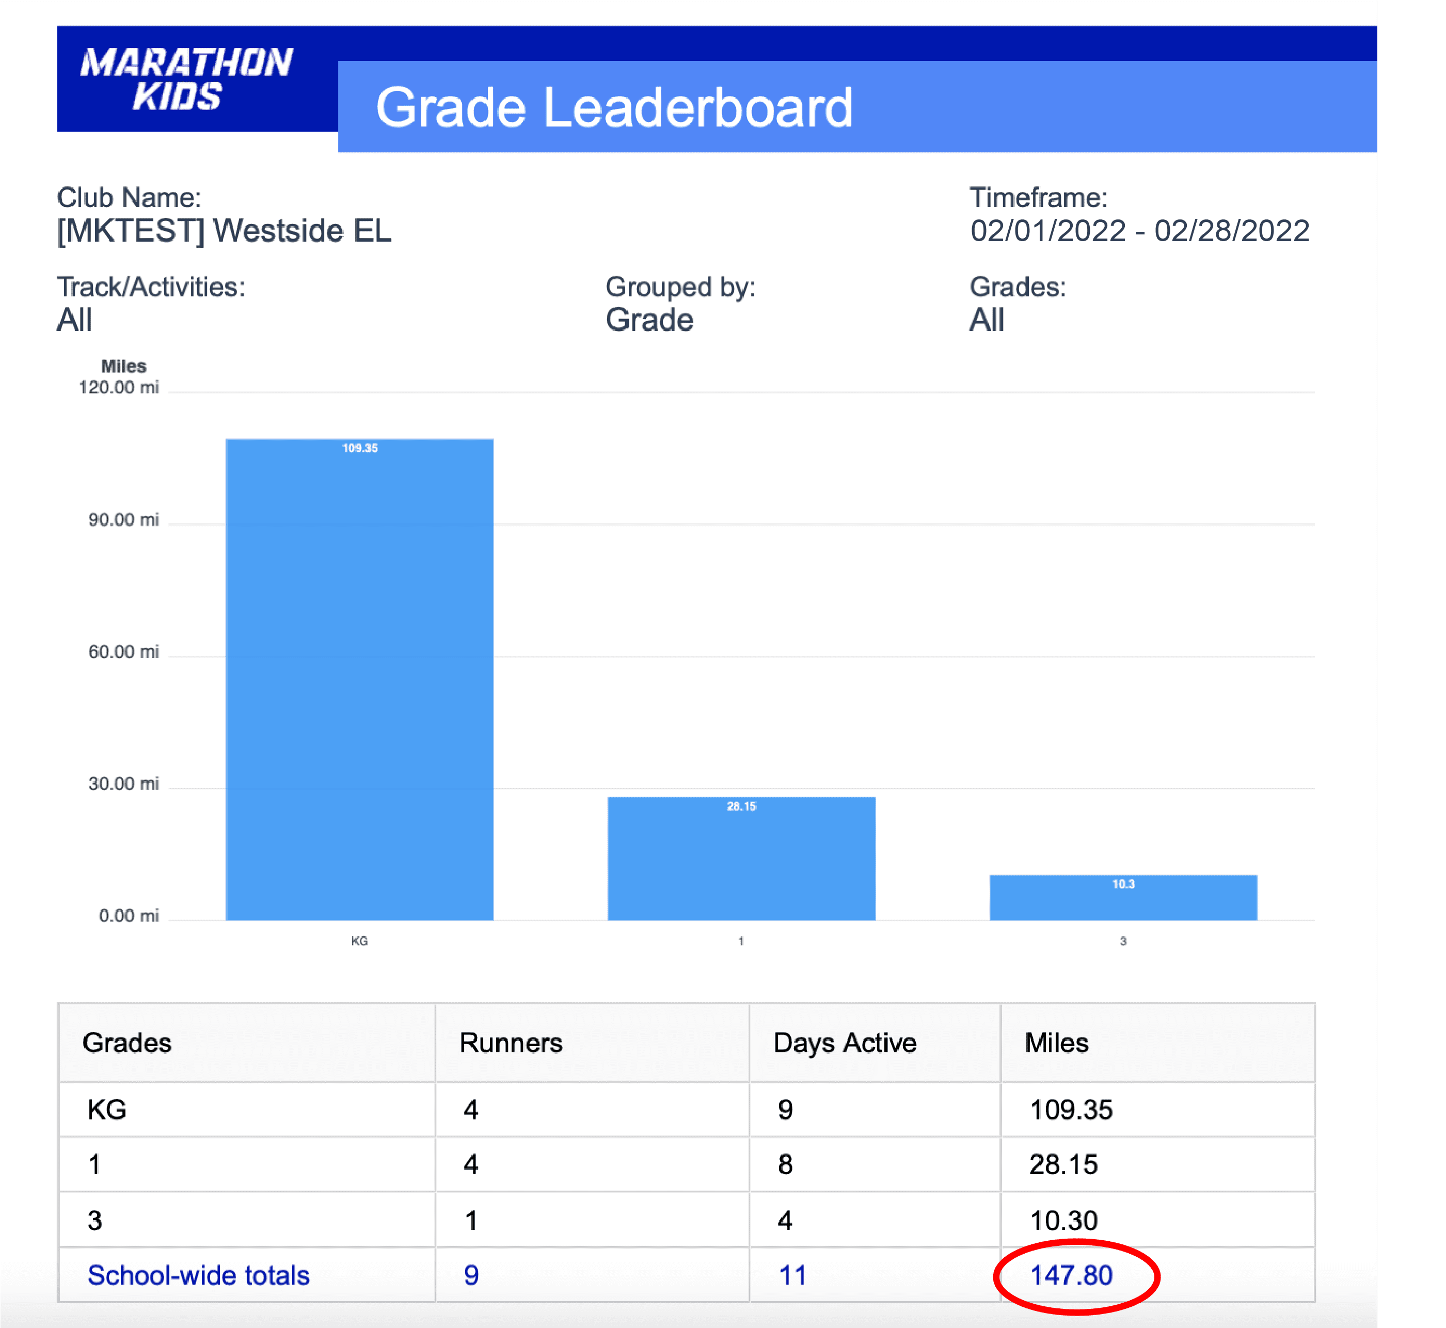
Task: Click the Grades column header
Action: coord(127,1042)
